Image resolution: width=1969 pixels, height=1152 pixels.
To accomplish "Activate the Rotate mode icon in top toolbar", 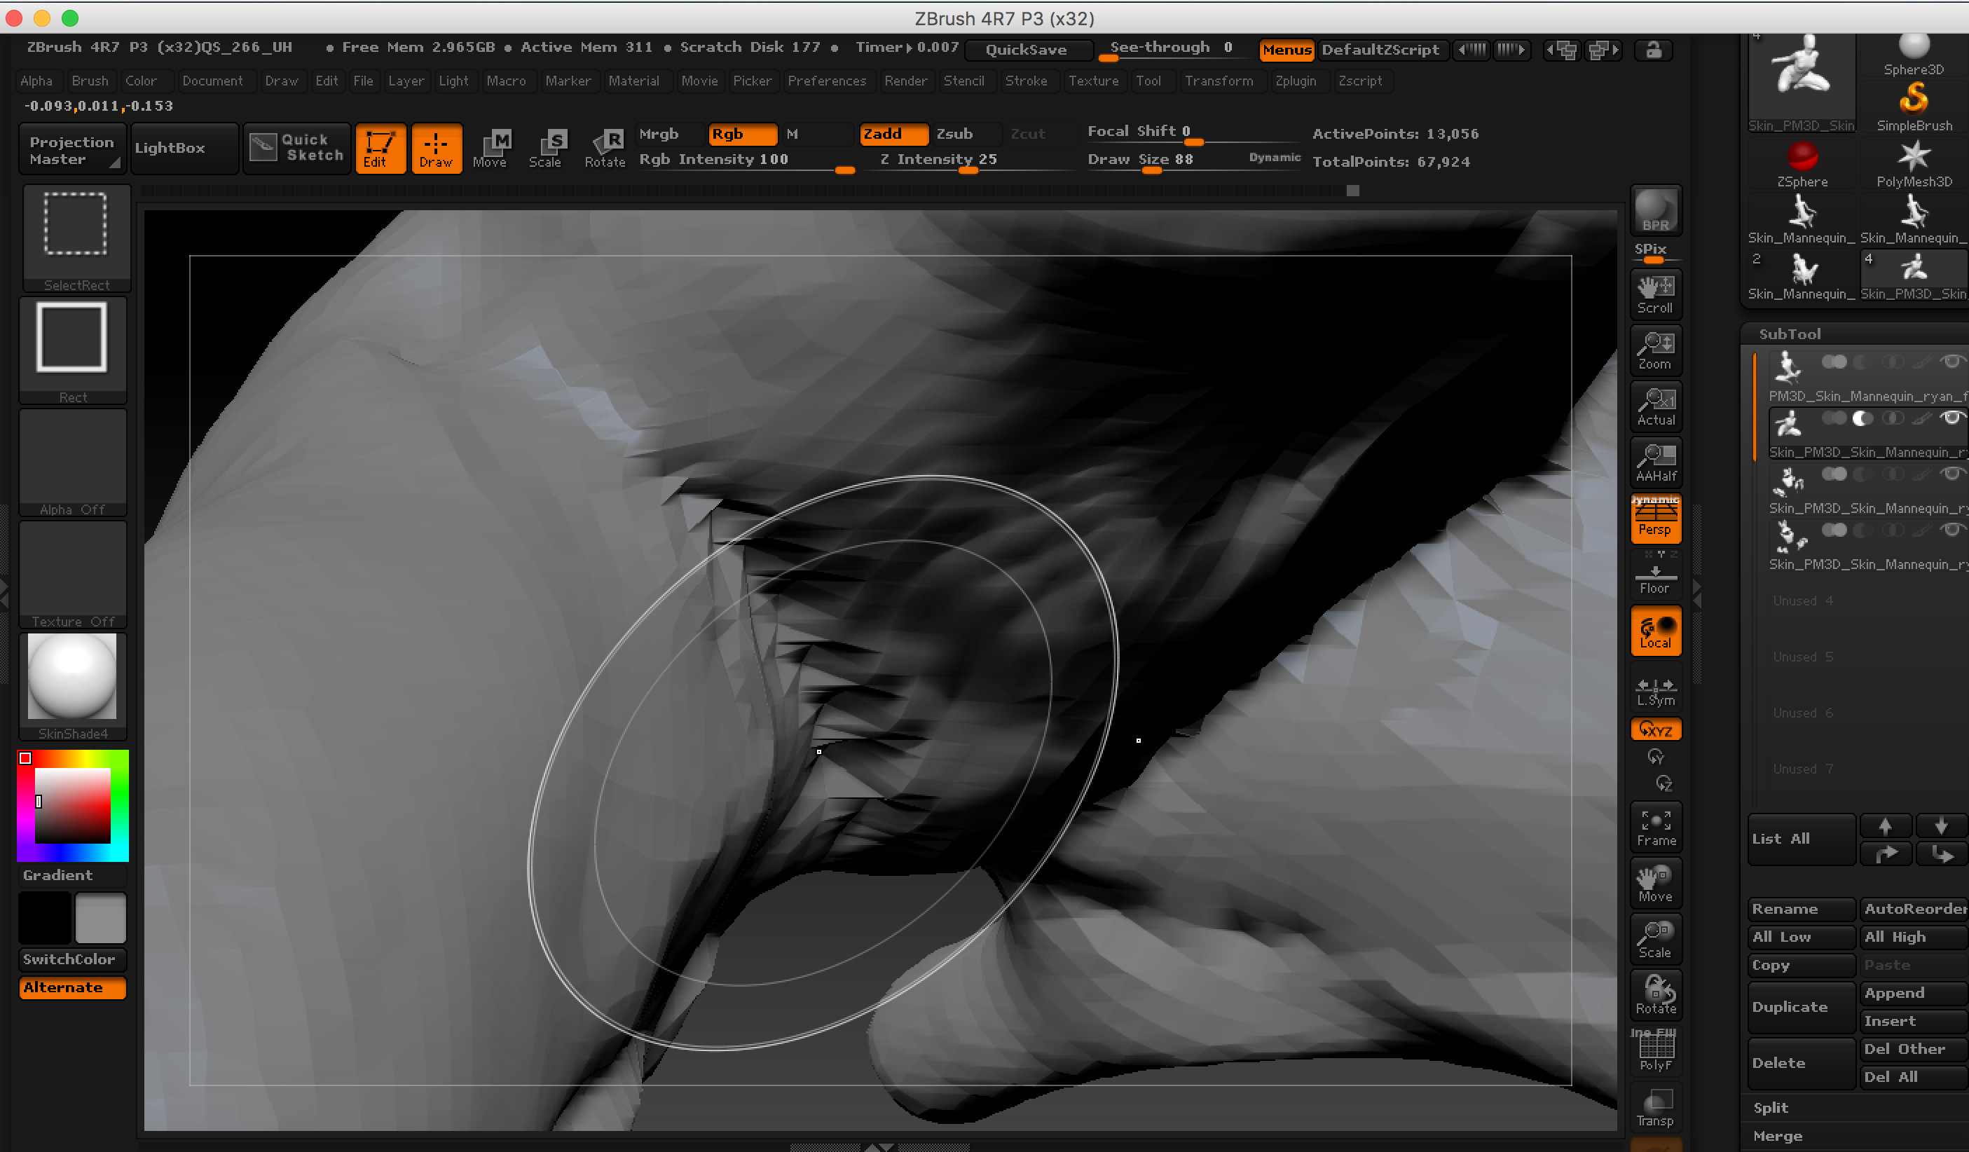I will (605, 148).
